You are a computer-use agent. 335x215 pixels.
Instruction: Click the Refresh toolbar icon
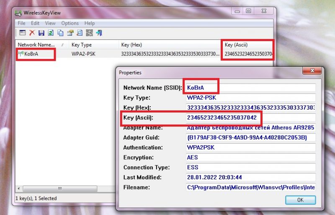click(51, 33)
